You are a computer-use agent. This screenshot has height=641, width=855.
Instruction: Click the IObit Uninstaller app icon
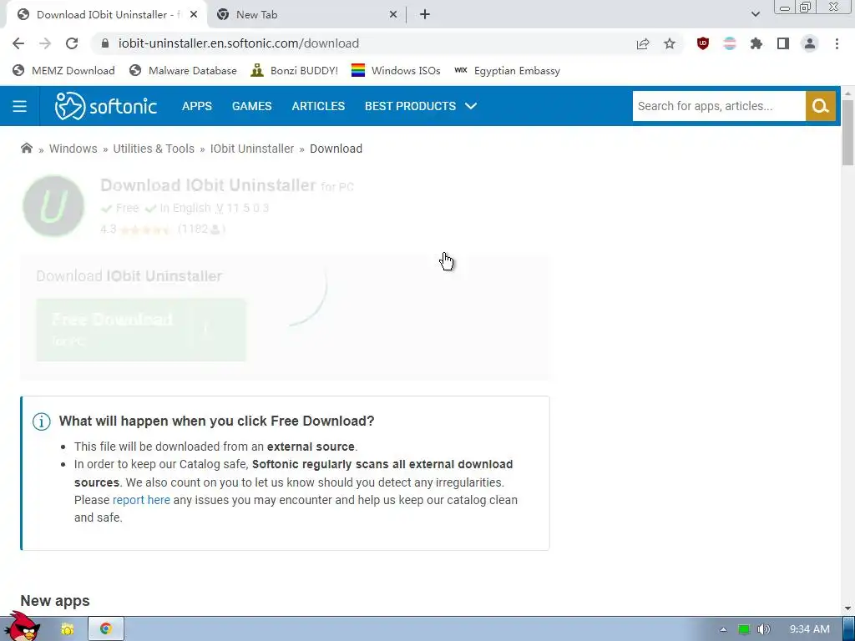[53, 206]
